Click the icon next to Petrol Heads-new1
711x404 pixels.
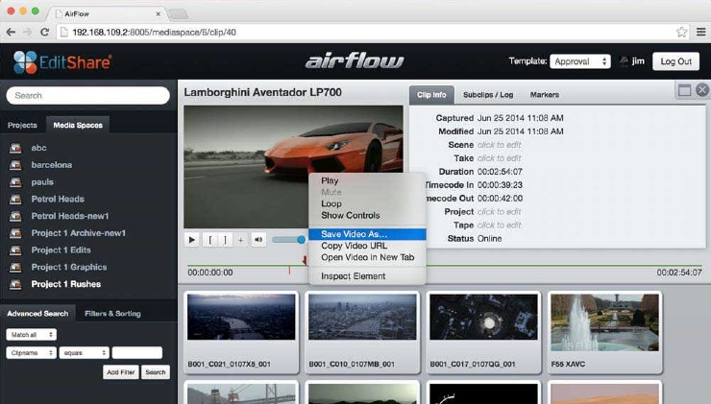15,216
